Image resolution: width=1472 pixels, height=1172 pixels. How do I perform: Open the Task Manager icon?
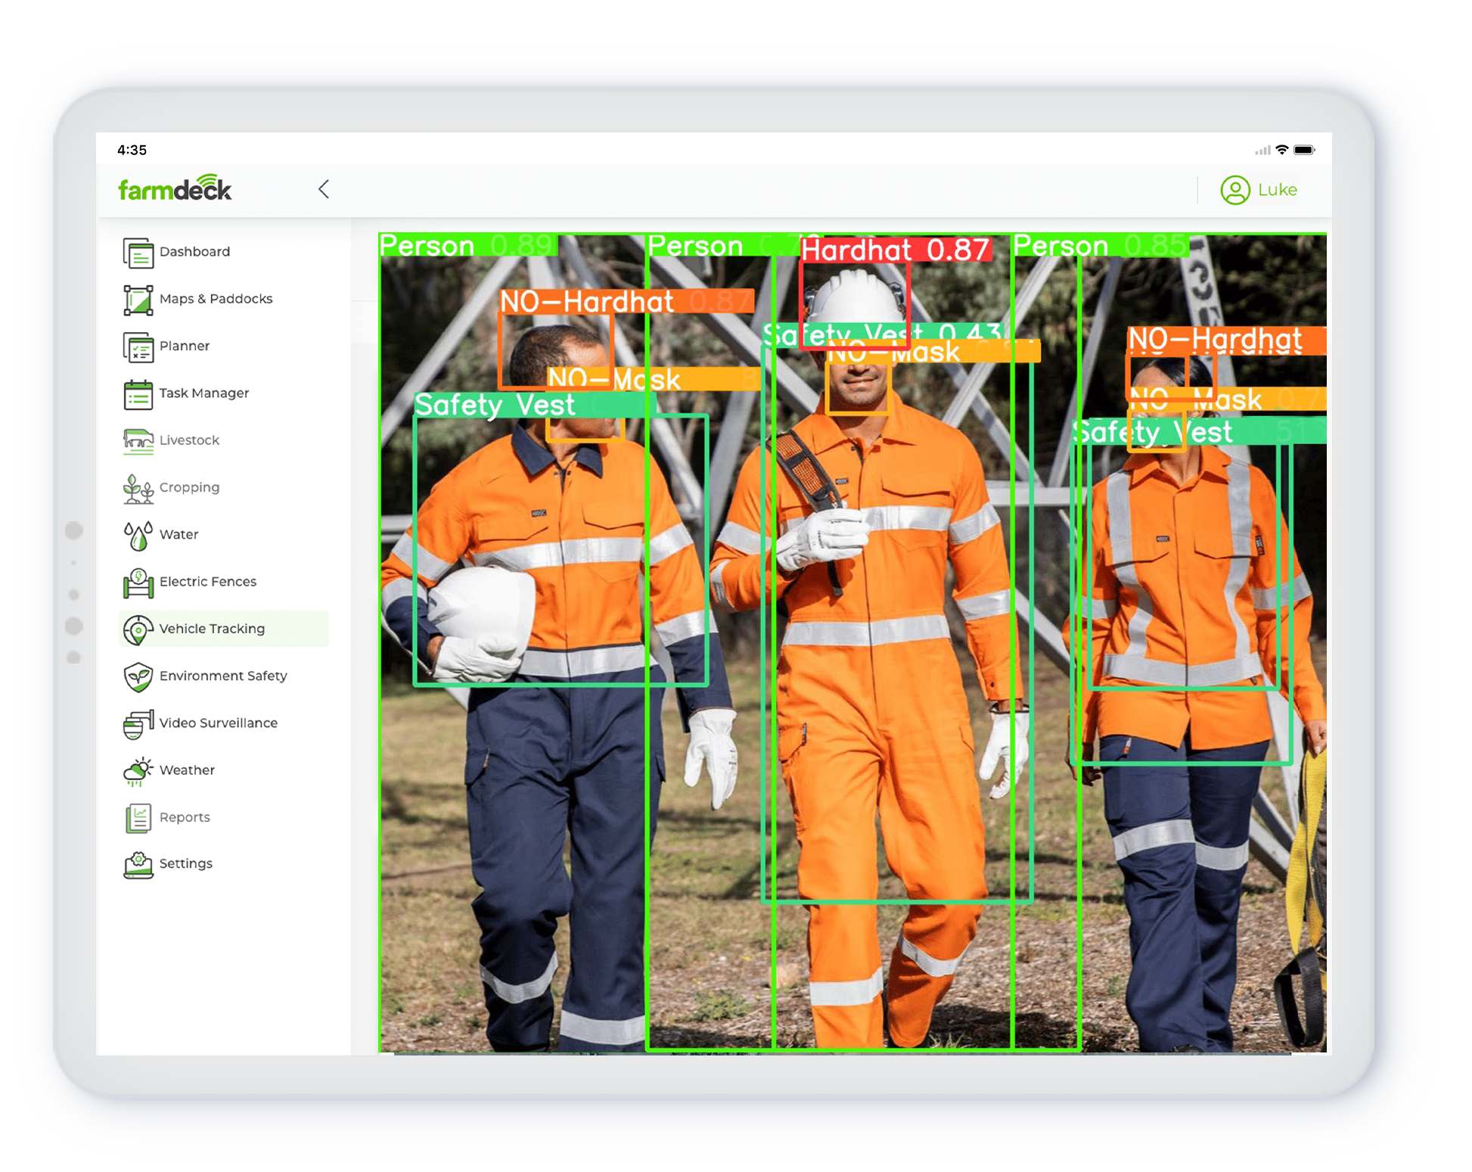tap(137, 393)
